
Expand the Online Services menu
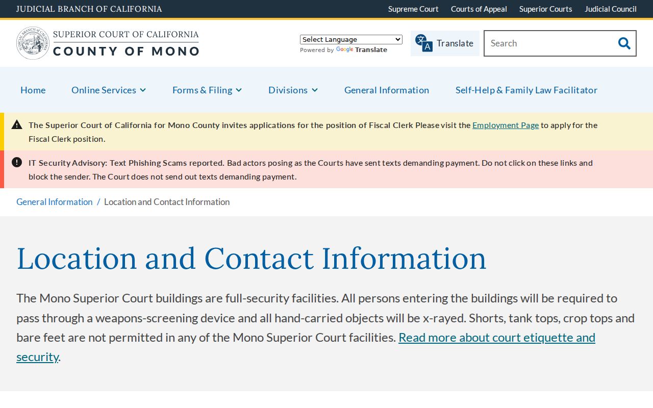[109, 90]
